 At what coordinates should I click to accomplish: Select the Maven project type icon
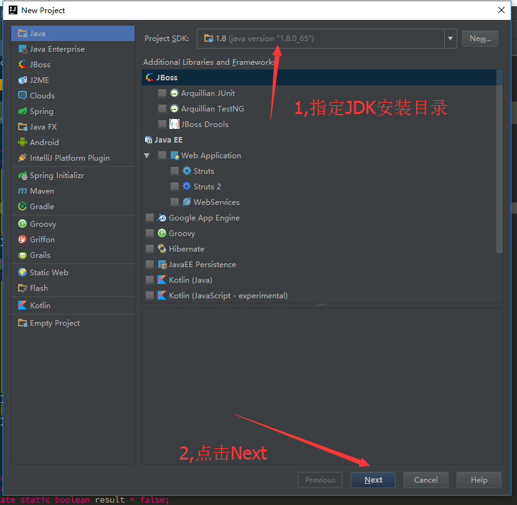point(22,191)
